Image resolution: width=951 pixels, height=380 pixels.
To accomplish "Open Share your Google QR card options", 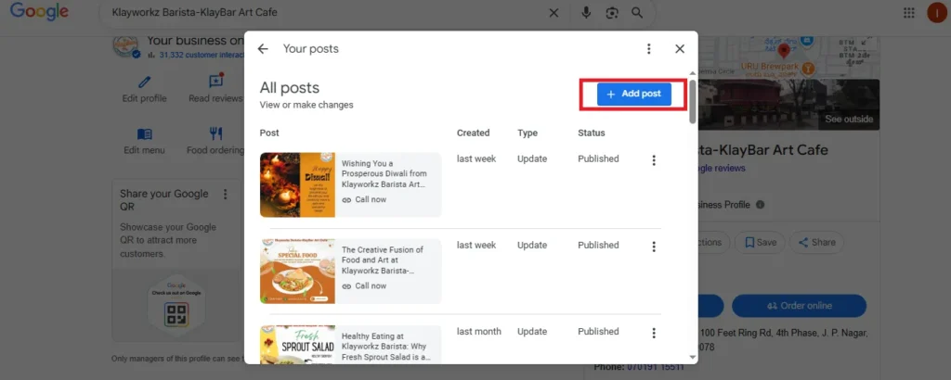I will tap(226, 195).
